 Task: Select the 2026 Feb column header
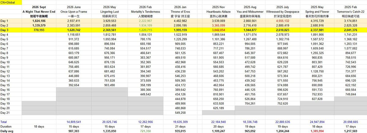(x=146, y=7)
